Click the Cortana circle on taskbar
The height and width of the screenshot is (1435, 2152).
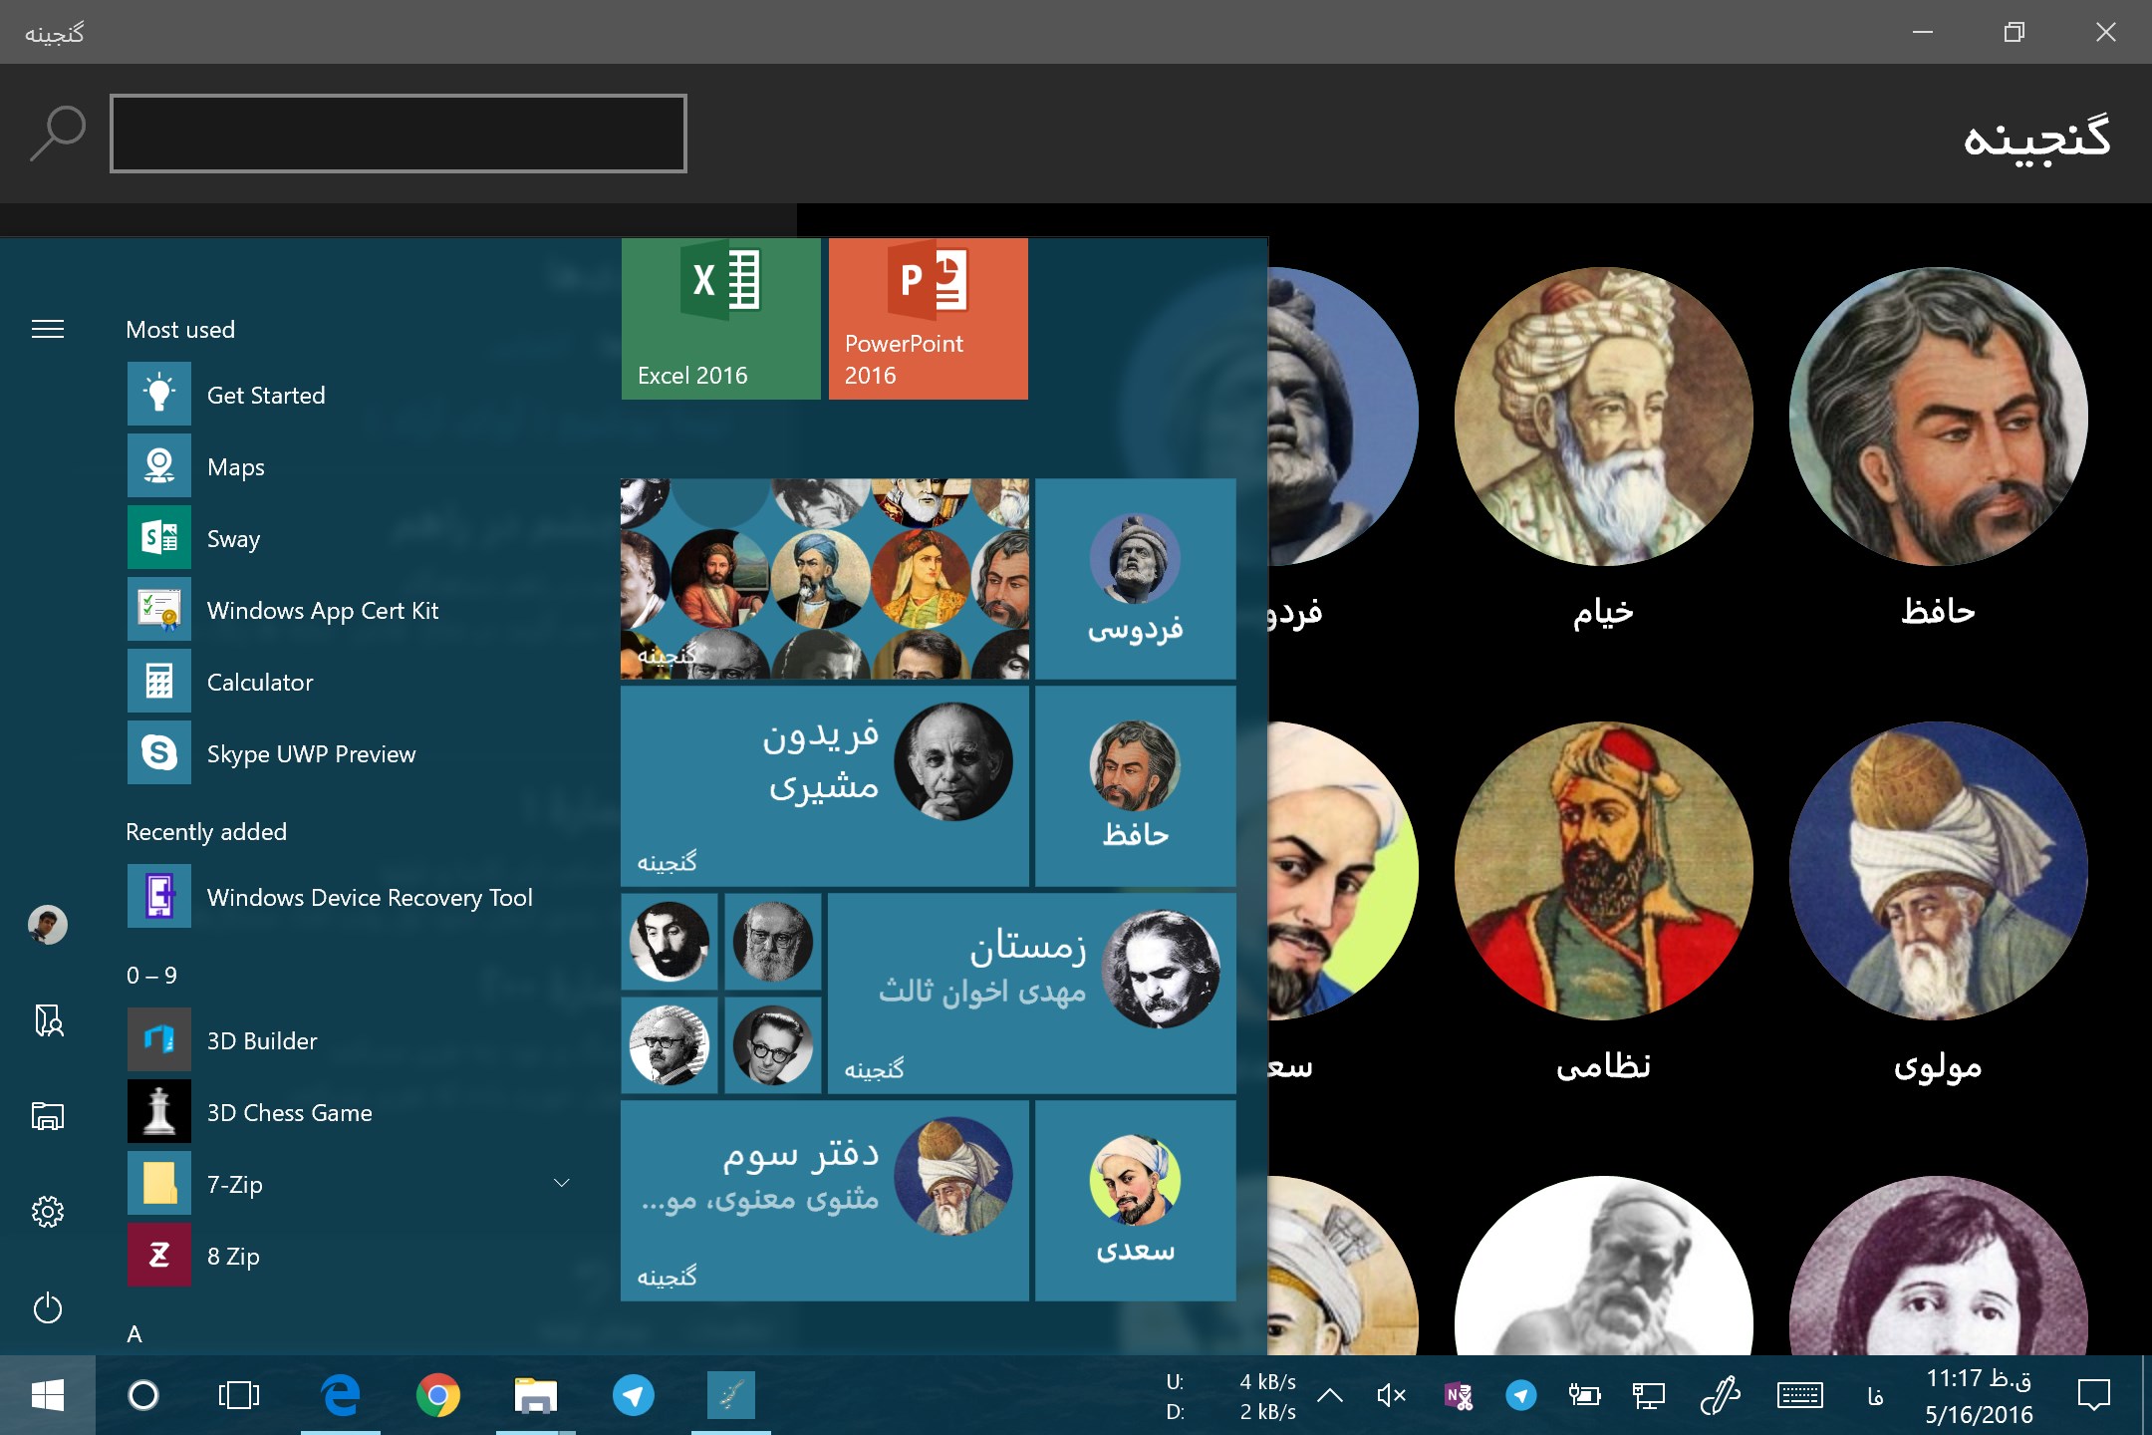[x=143, y=1395]
